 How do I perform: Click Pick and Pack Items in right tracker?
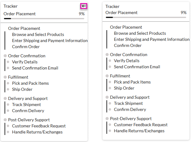tap(132, 82)
